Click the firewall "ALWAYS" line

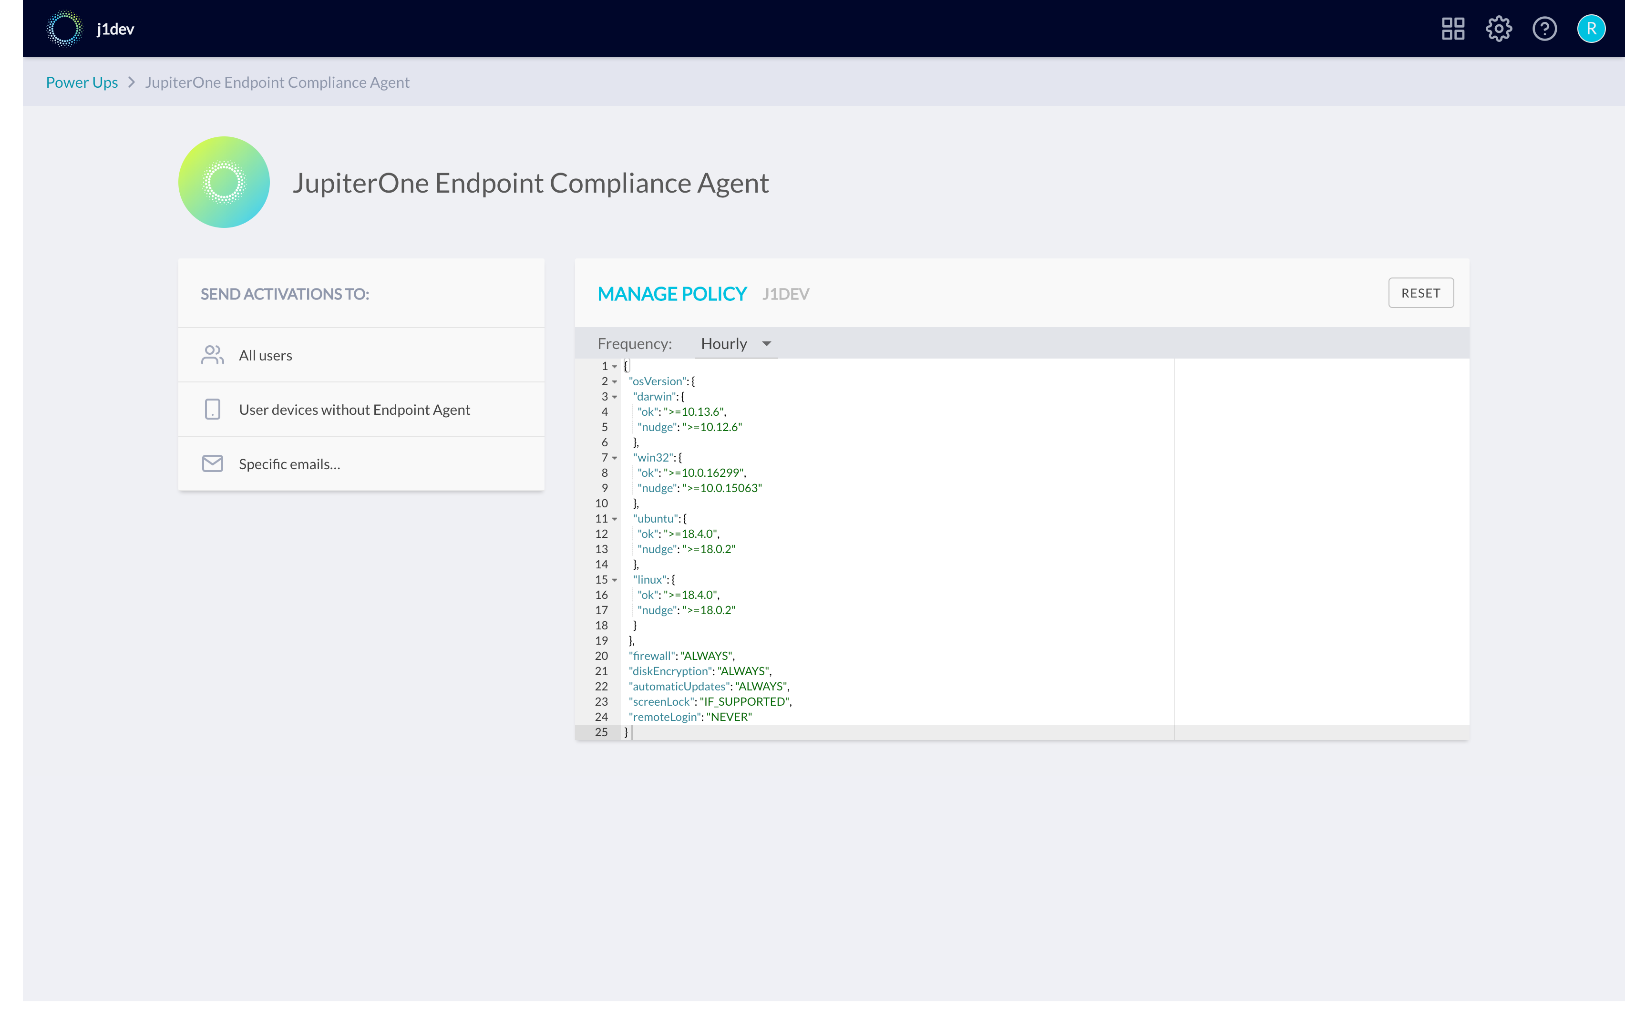click(681, 656)
